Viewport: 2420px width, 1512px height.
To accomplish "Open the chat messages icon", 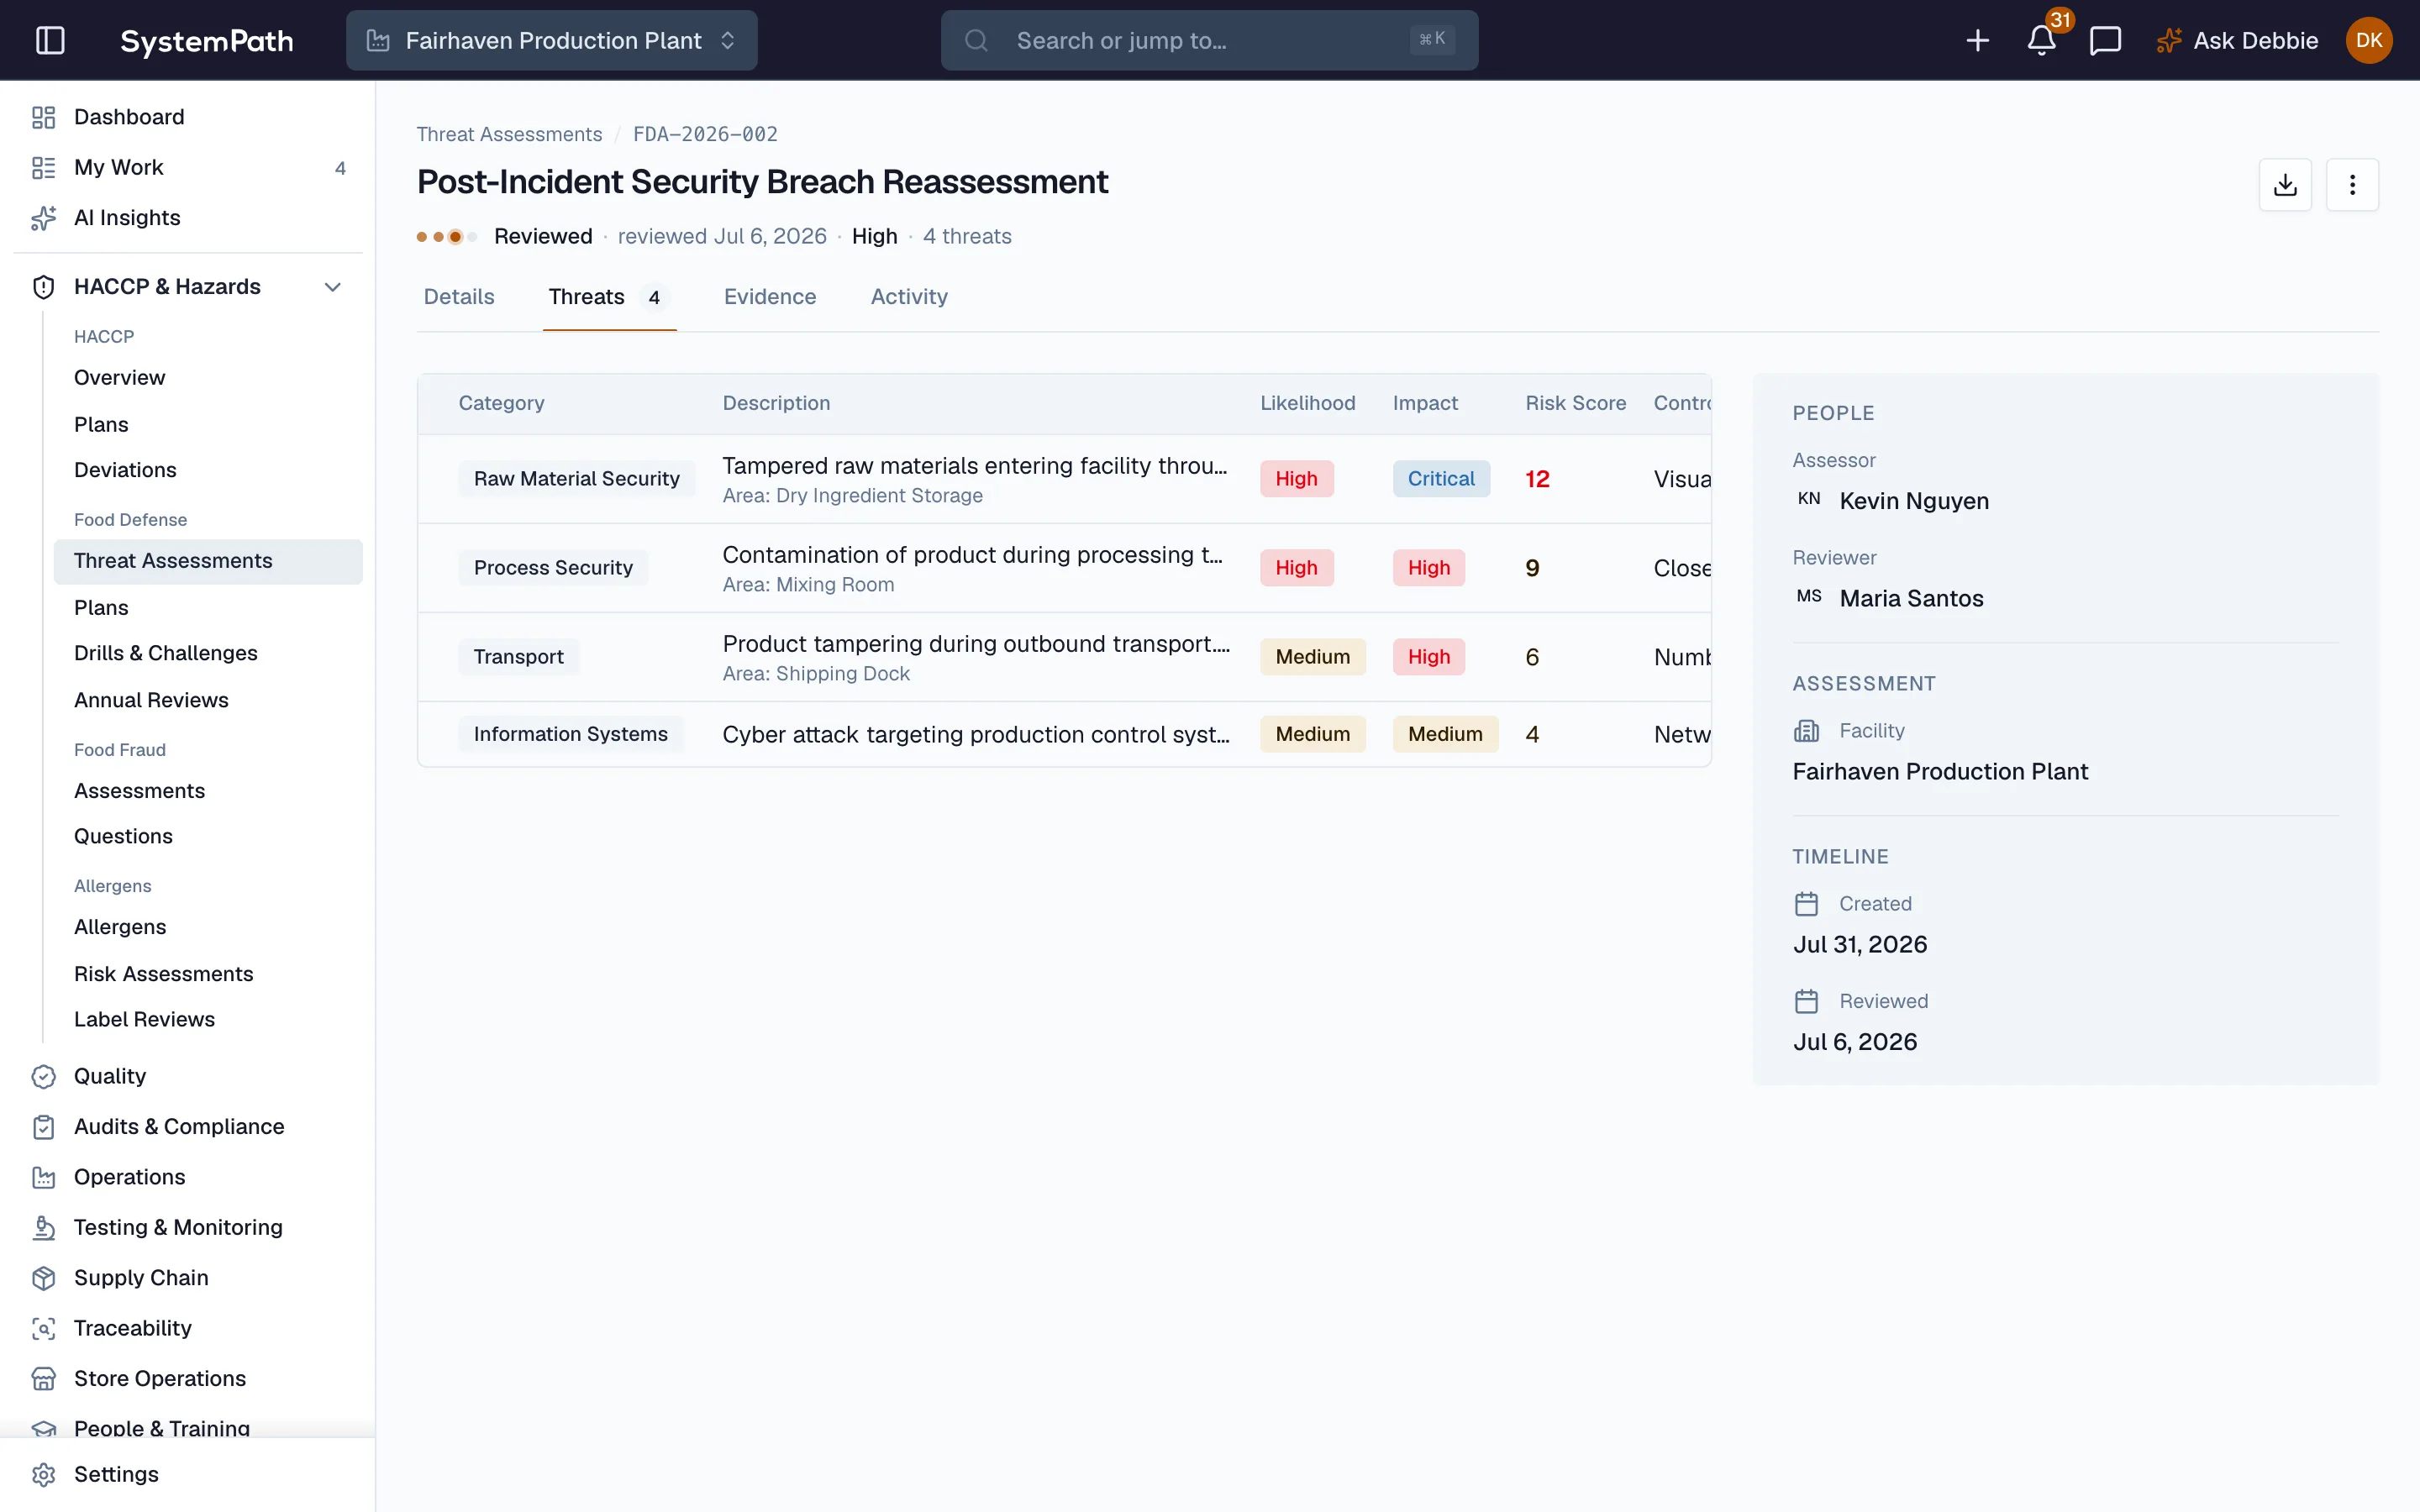I will (x=2105, y=40).
